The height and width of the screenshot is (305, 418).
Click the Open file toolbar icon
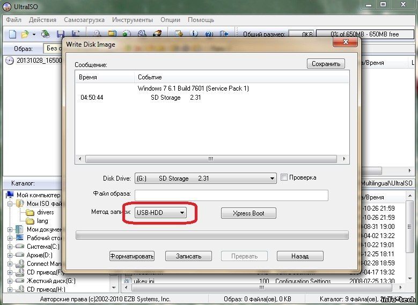point(25,34)
